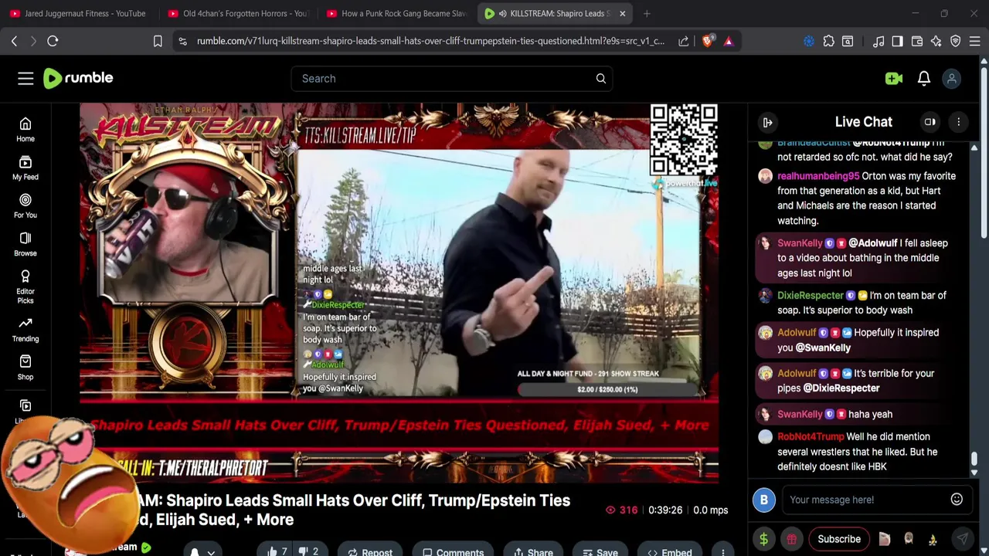Open the Rumble hamburger menu
The height and width of the screenshot is (556, 989).
coord(25,78)
